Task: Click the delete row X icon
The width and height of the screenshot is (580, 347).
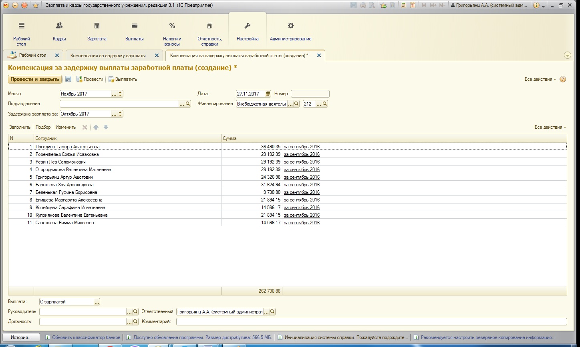Action: (85, 127)
